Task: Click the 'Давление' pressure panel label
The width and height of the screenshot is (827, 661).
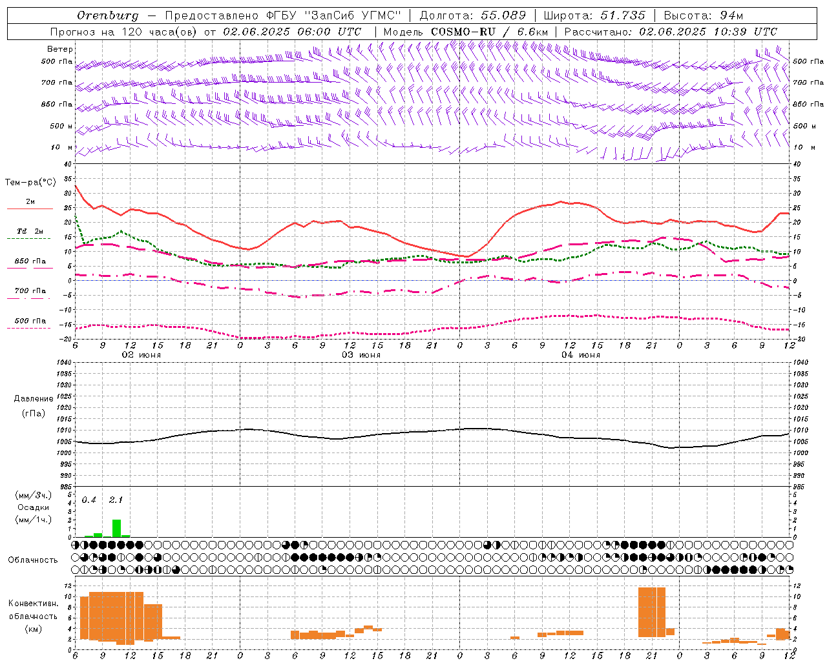Action: coord(33,399)
